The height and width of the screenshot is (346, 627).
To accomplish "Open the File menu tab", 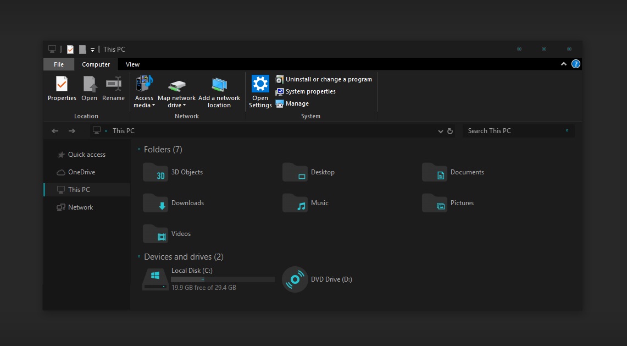I will (x=59, y=64).
